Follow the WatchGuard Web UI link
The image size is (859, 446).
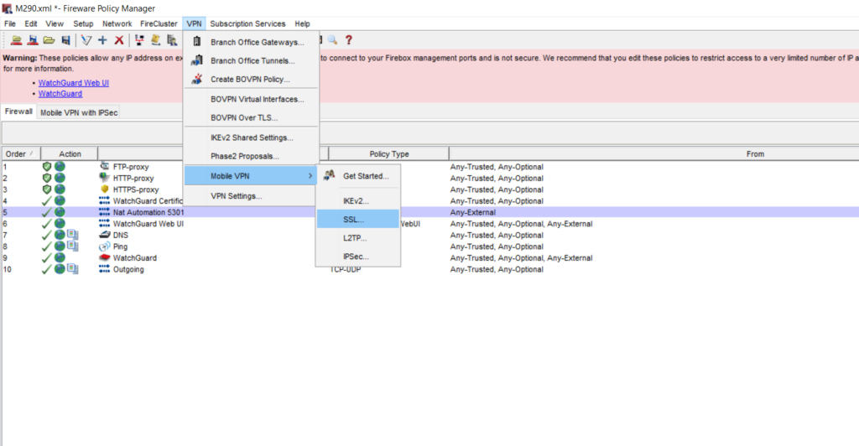(74, 83)
